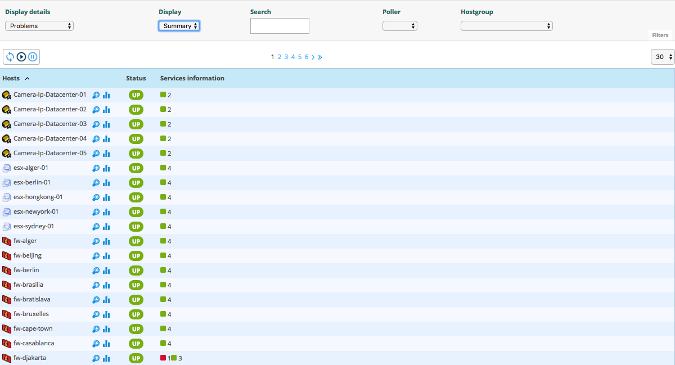Expand the Poller dropdown
675x365 pixels.
pos(399,26)
